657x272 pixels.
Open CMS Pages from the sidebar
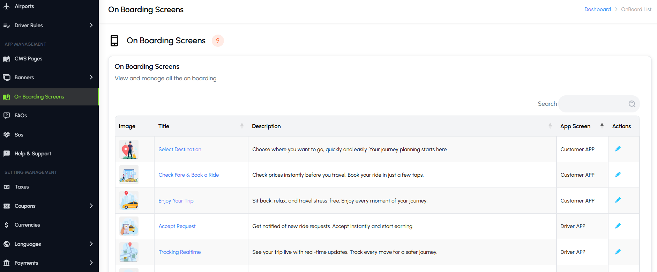tap(28, 59)
